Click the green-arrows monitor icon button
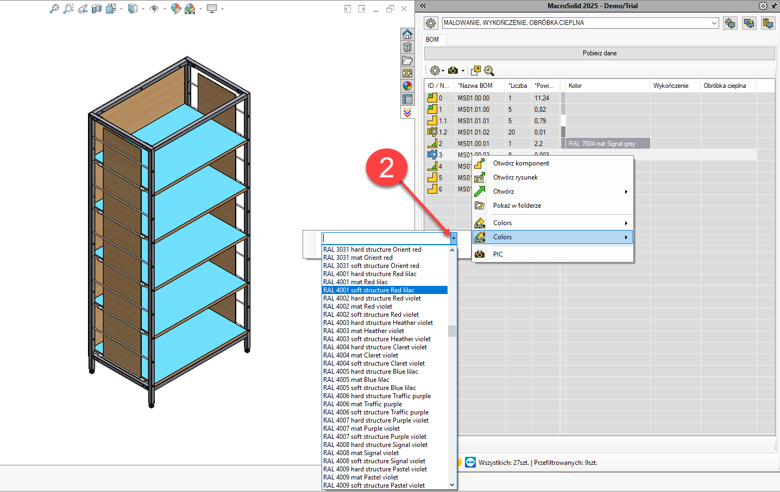This screenshot has height=492, width=780. click(x=749, y=23)
